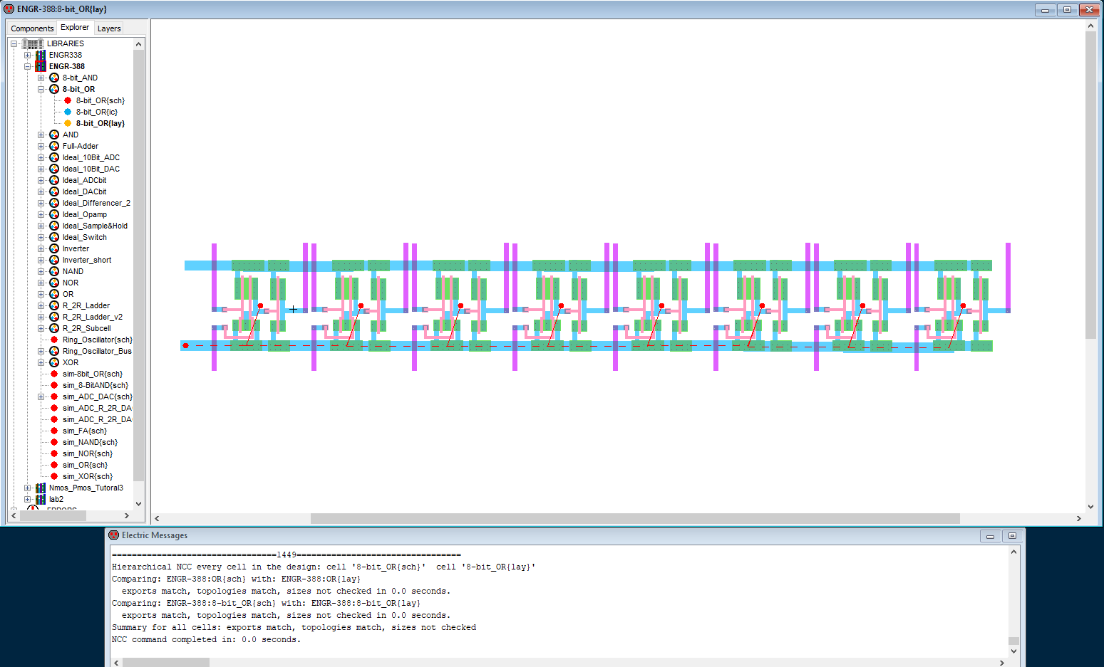Expand the lab2 library node

[28, 499]
